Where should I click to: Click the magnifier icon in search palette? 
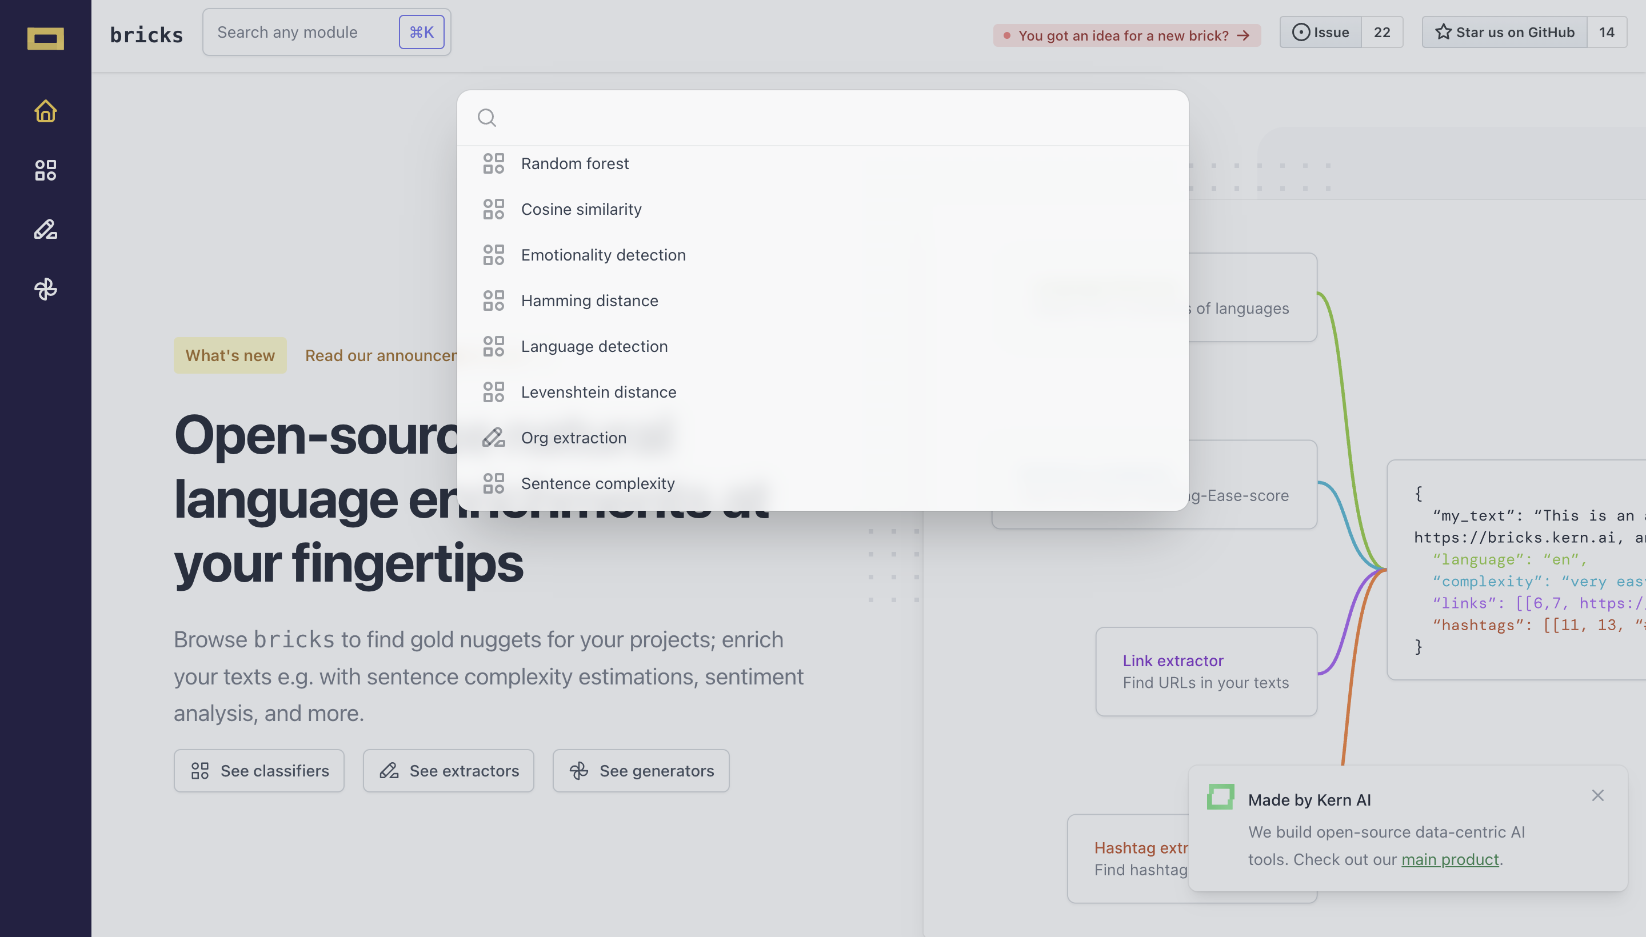click(486, 118)
